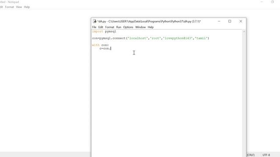The height and width of the screenshot is (157, 280).
Task: Click the 'localhost' string in the code
Action: (x=138, y=38)
